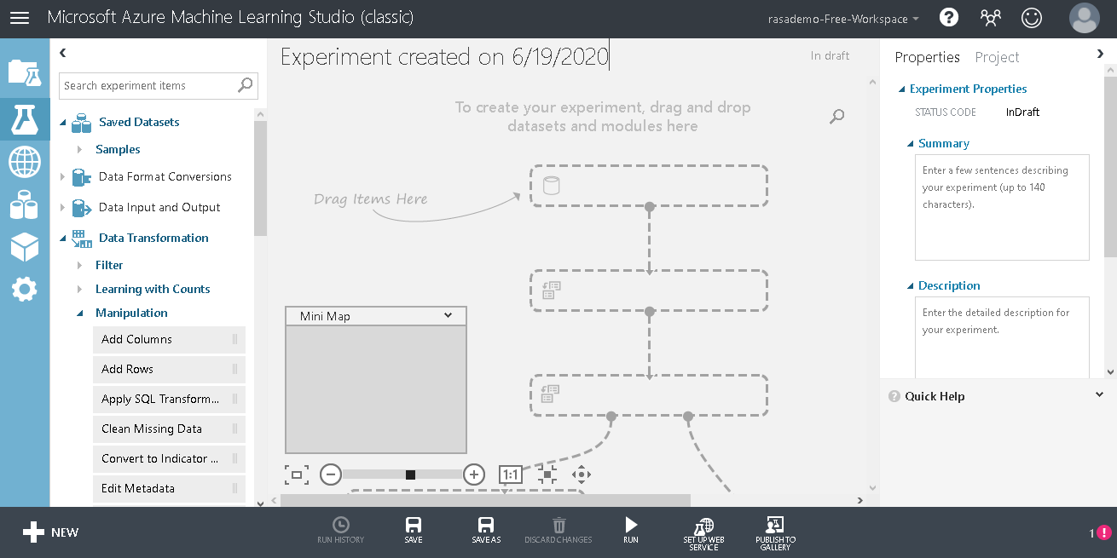View Run History from the bottom toolbar

(x=340, y=528)
